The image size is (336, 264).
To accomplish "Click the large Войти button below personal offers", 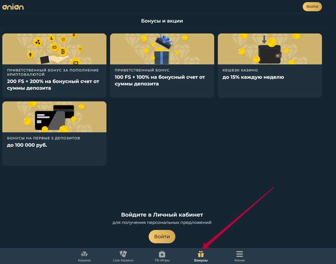I will click(162, 237).
